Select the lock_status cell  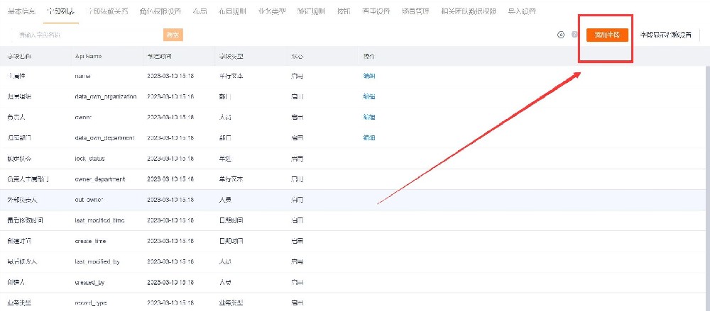(x=89, y=159)
